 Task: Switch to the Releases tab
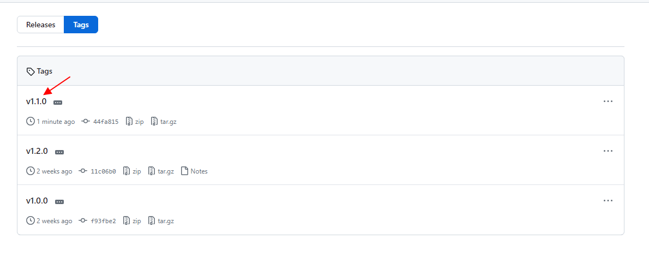click(40, 25)
